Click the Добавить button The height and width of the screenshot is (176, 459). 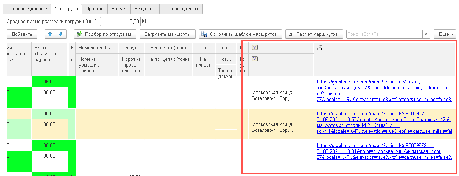click(22, 34)
